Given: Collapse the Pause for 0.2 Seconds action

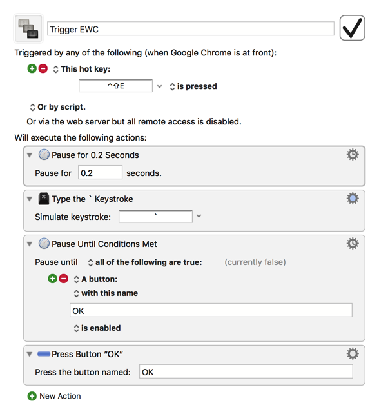Looking at the screenshot, I should [x=30, y=155].
